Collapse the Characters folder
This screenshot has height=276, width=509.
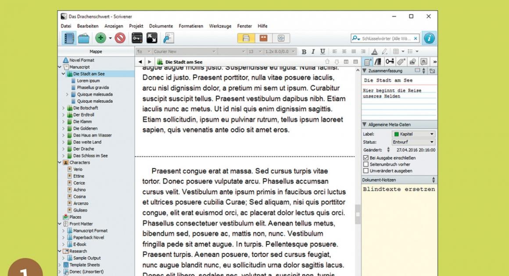(x=60, y=162)
